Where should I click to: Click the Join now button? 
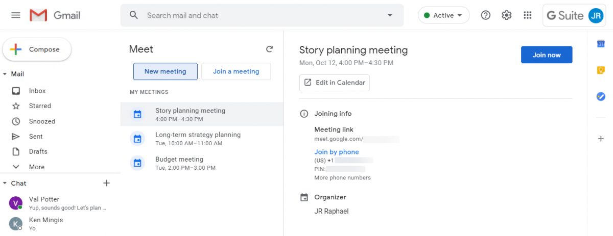pyautogui.click(x=546, y=55)
